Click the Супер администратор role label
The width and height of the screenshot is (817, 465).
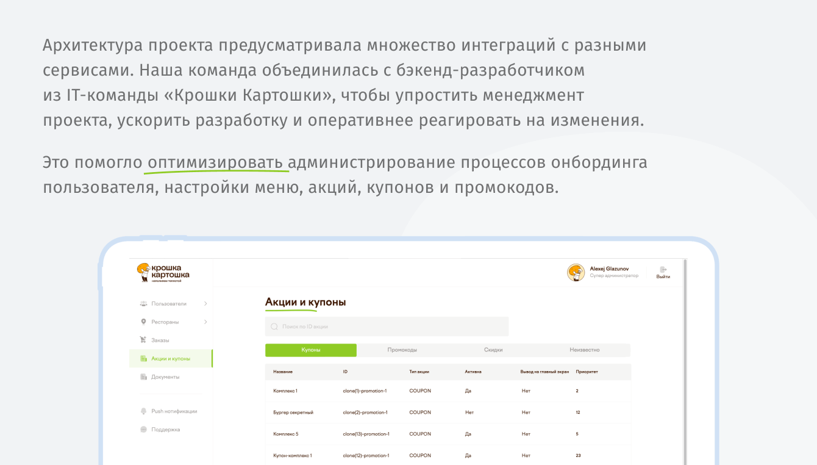(x=614, y=276)
